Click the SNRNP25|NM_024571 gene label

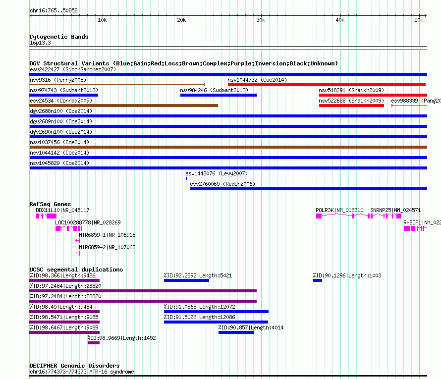click(395, 210)
